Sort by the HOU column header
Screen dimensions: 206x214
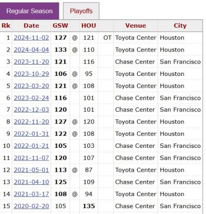89,26
